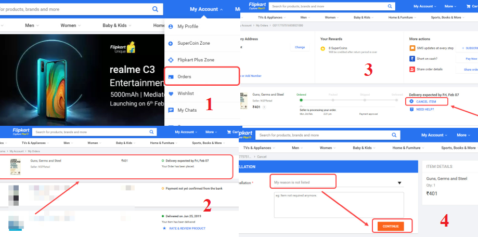The height and width of the screenshot is (237, 478).
Task: Click the Orders icon in account menu
Action: (x=171, y=77)
